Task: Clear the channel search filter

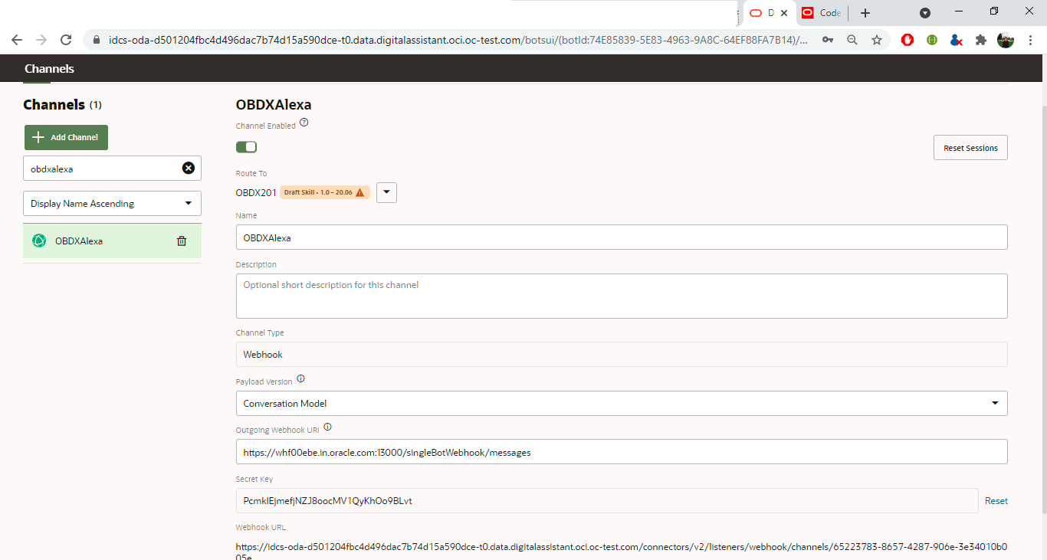Action: coord(188,169)
